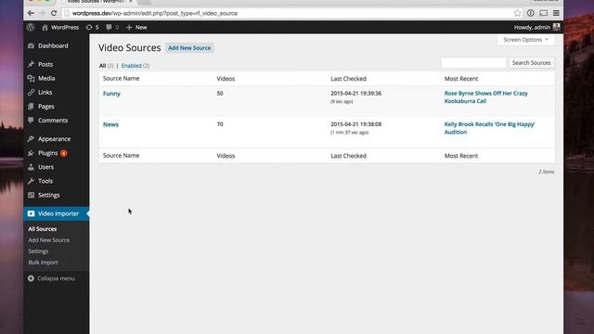Image resolution: width=594 pixels, height=334 pixels.
Task: Click the Pages document icon
Action: coord(31,107)
